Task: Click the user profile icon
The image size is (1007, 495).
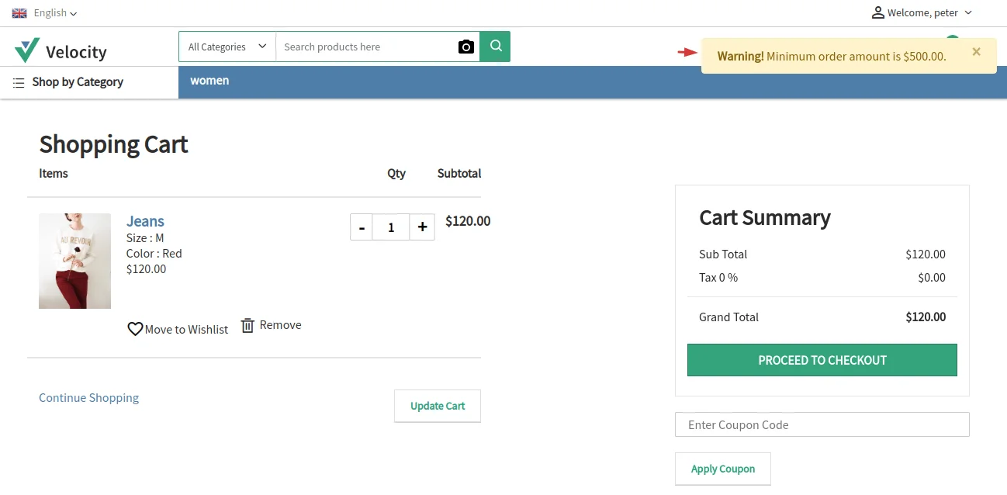Action: 877,12
